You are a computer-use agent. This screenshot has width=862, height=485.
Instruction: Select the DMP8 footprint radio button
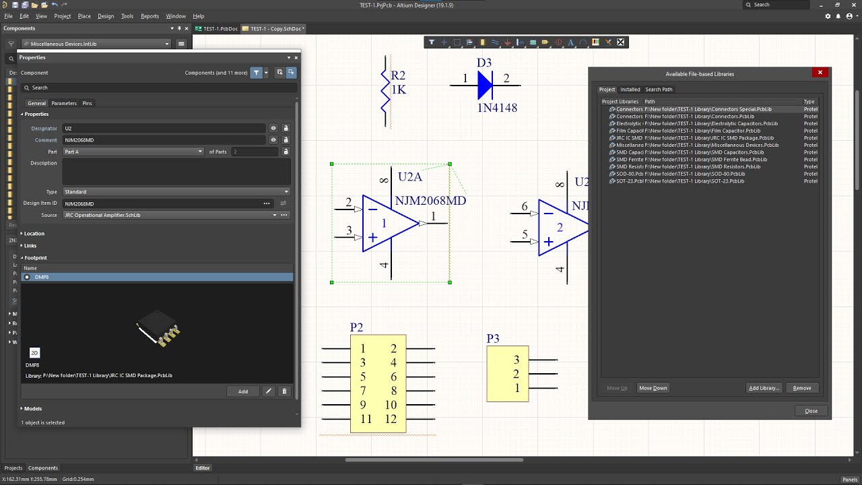pos(27,277)
